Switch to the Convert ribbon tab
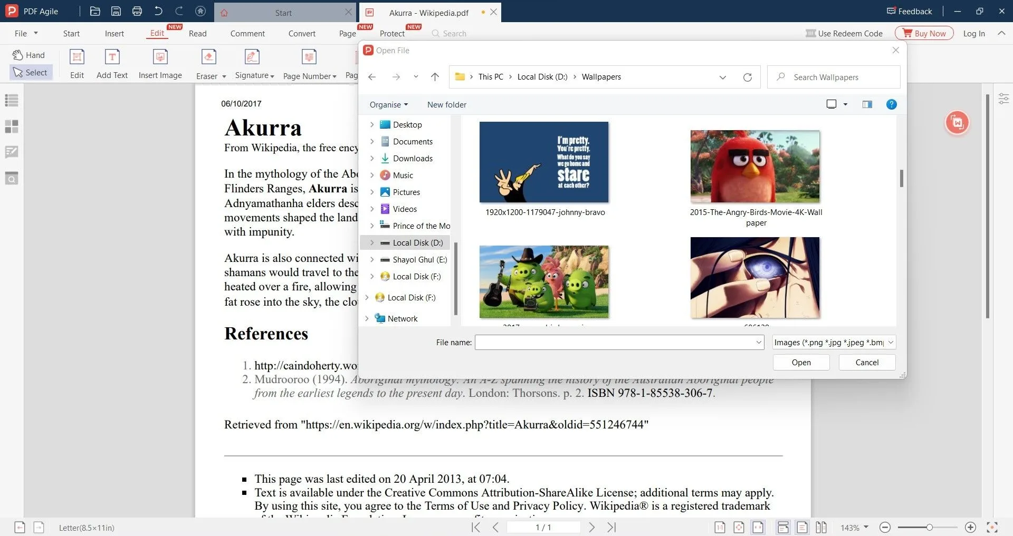The height and width of the screenshot is (536, 1013). click(301, 33)
